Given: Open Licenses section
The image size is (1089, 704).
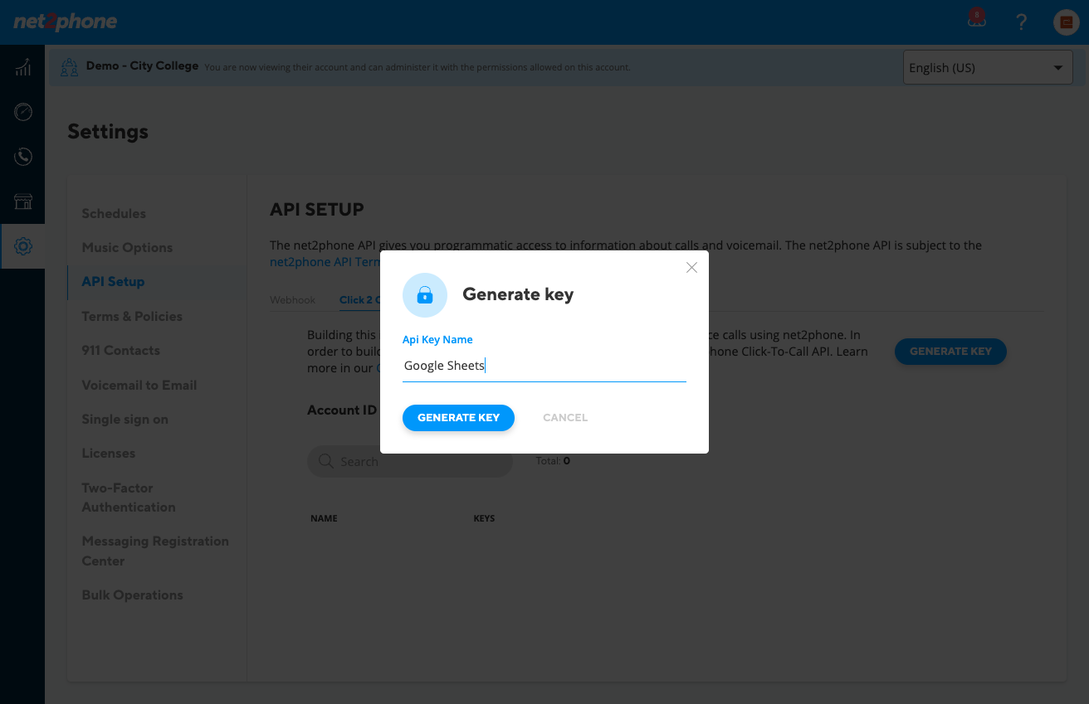Looking at the screenshot, I should (109, 453).
